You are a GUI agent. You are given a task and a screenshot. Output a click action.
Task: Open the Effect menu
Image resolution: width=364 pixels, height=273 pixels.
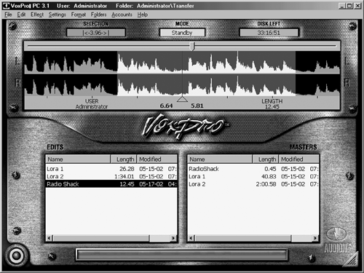coord(37,15)
